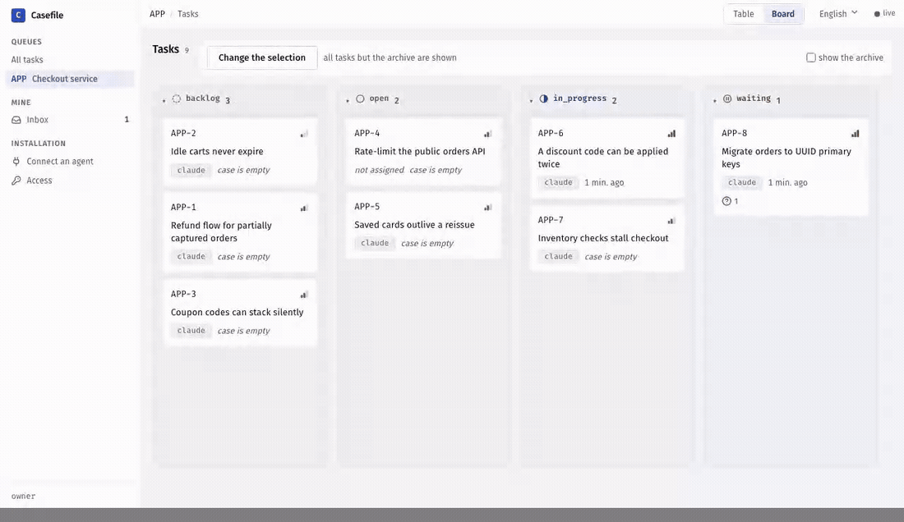Select APP Checkout service queue
Image resolution: width=904 pixels, height=522 pixels.
(70, 79)
